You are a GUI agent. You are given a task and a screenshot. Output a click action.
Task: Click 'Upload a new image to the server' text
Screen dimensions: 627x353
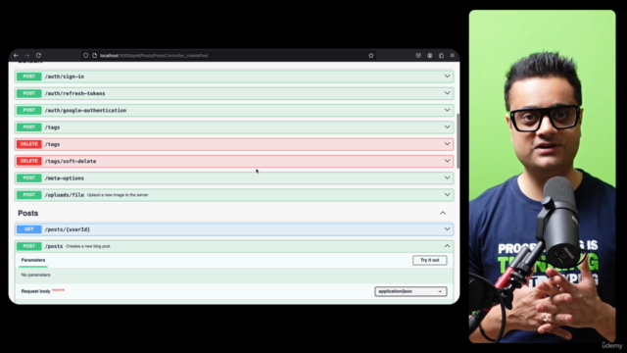pos(118,195)
